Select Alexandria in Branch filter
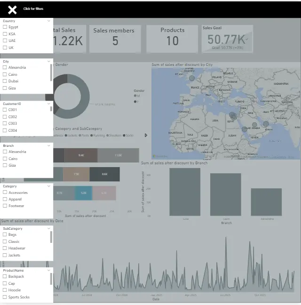The image size is (301, 305). pyautogui.click(x=5, y=152)
